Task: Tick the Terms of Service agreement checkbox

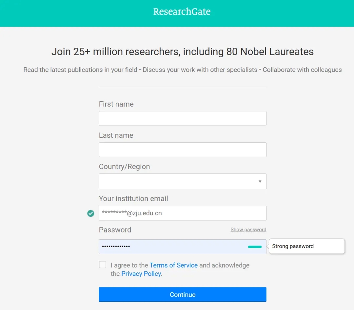Action: point(103,265)
